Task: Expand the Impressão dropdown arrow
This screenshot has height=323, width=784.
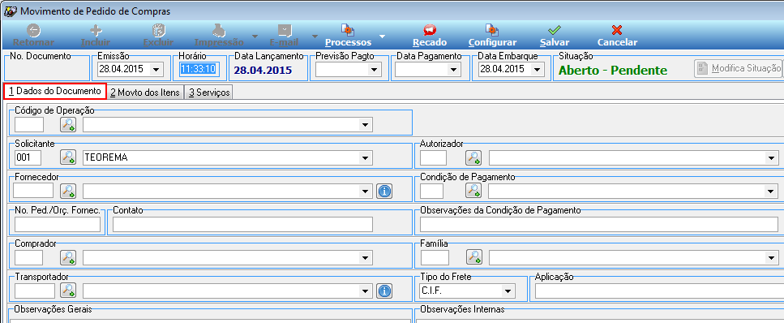Action: [x=255, y=37]
